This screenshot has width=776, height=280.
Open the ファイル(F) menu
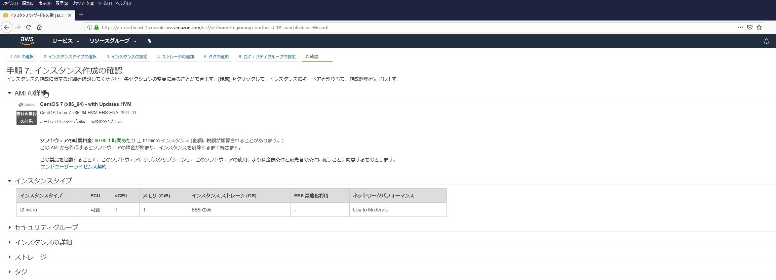point(10,3)
